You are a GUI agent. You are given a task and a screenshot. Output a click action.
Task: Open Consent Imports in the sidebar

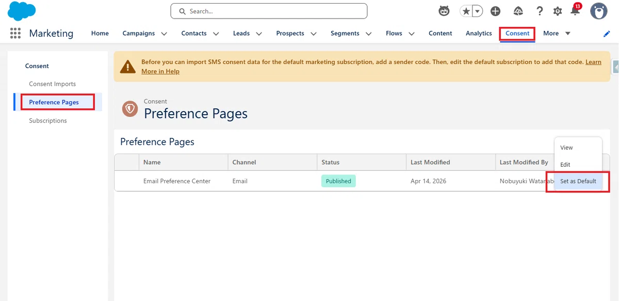pos(52,84)
